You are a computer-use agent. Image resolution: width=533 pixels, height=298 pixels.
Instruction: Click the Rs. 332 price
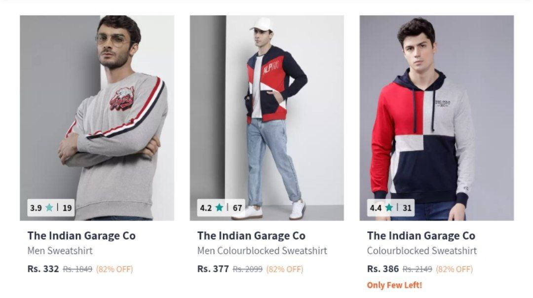coord(43,269)
